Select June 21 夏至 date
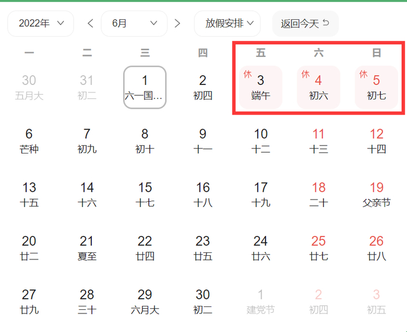This screenshot has height=332, width=407. point(87,248)
